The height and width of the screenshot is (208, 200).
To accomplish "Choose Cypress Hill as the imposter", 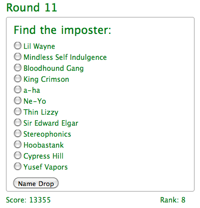I will pos(17,156).
